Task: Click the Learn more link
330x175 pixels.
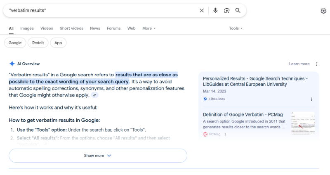Action: coord(299,64)
